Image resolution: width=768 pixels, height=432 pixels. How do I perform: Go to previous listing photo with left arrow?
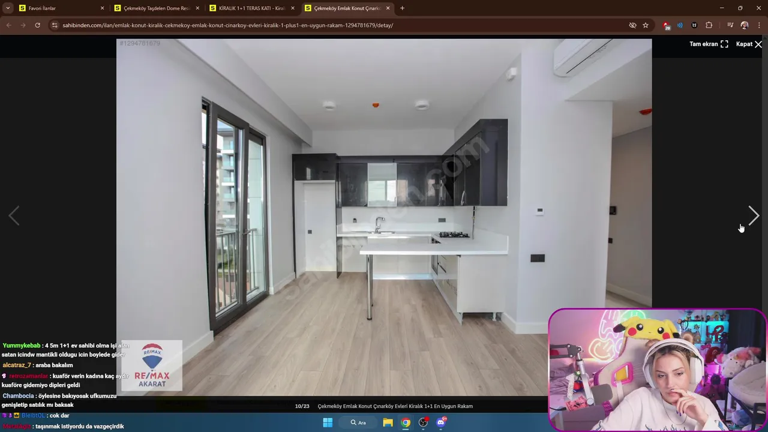pyautogui.click(x=14, y=215)
